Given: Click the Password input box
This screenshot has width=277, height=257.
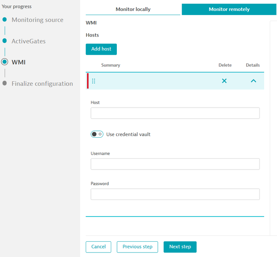Looking at the screenshot, I should coord(175,194).
